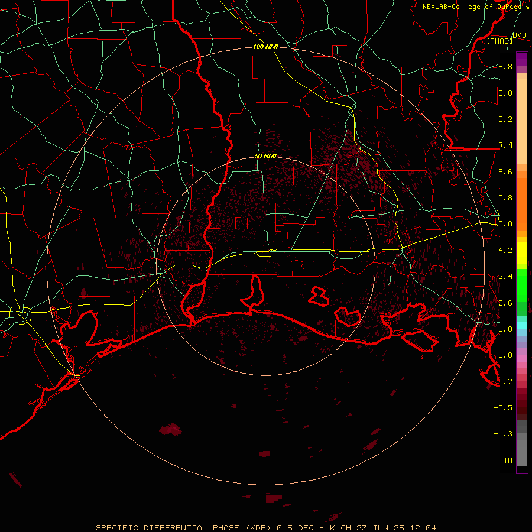Viewport: 532px width, 532px height.
Task: Click the 4.2 value on color scale
Action: [505, 251]
